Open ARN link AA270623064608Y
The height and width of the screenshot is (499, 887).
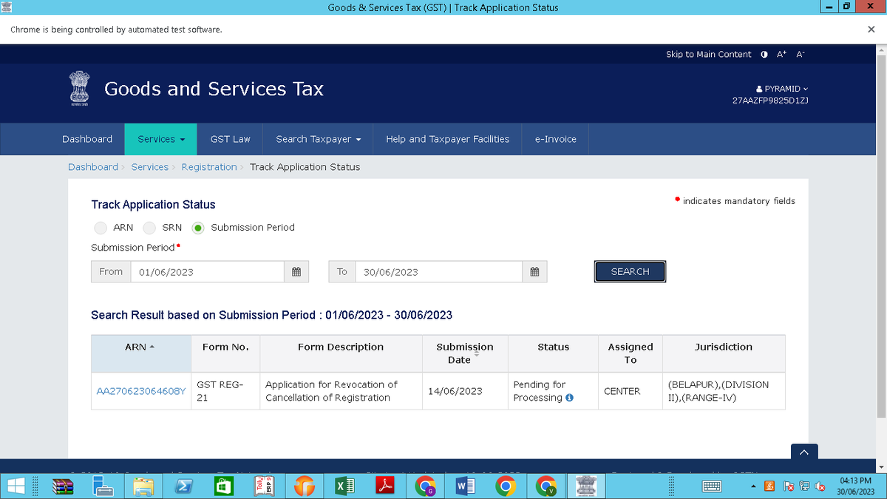[141, 391]
